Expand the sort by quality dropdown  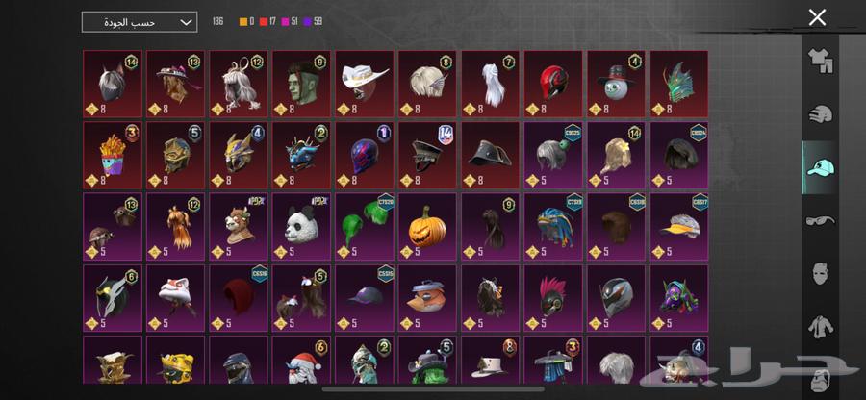click(x=140, y=22)
